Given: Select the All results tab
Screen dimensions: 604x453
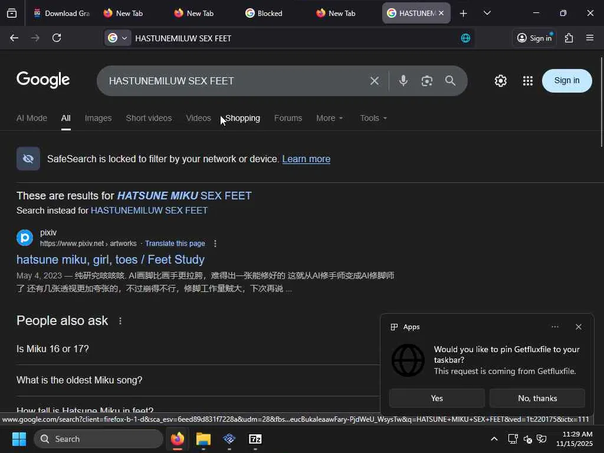Looking at the screenshot, I should 66,118.
